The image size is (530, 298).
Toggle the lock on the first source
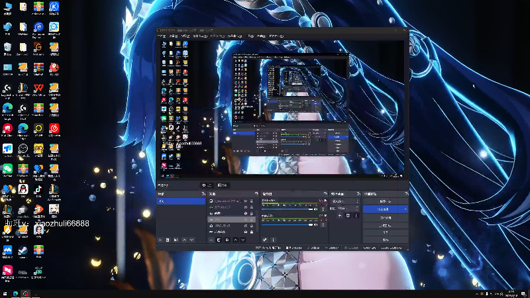(x=252, y=200)
